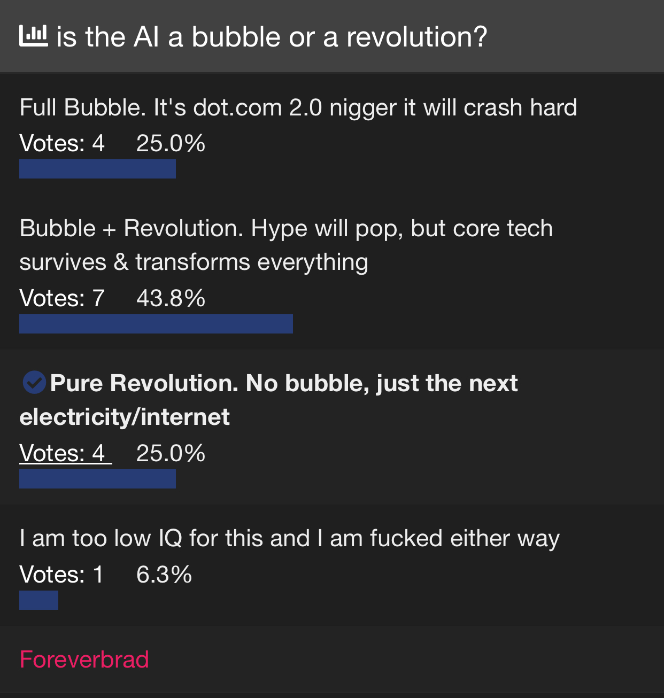664x698 pixels.
Task: Select the bold "Pure Revolution" option text
Action: click(x=268, y=400)
